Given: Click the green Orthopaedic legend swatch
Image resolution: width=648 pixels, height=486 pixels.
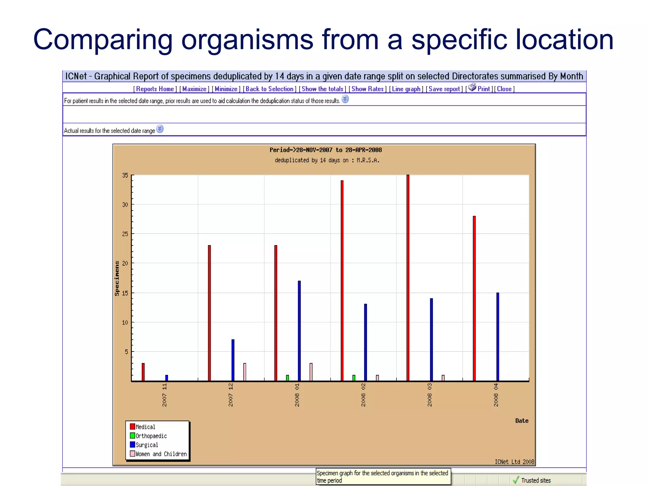Looking at the screenshot, I should pos(133,436).
